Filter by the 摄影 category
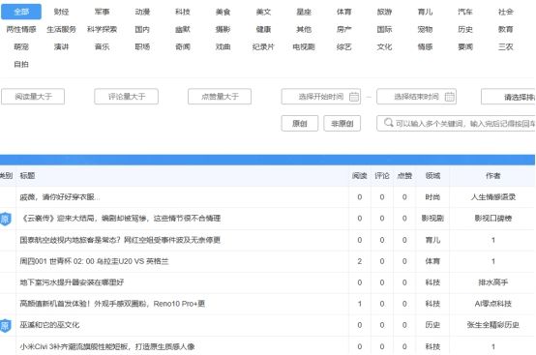Screen dimensions: 536x355 (223, 29)
